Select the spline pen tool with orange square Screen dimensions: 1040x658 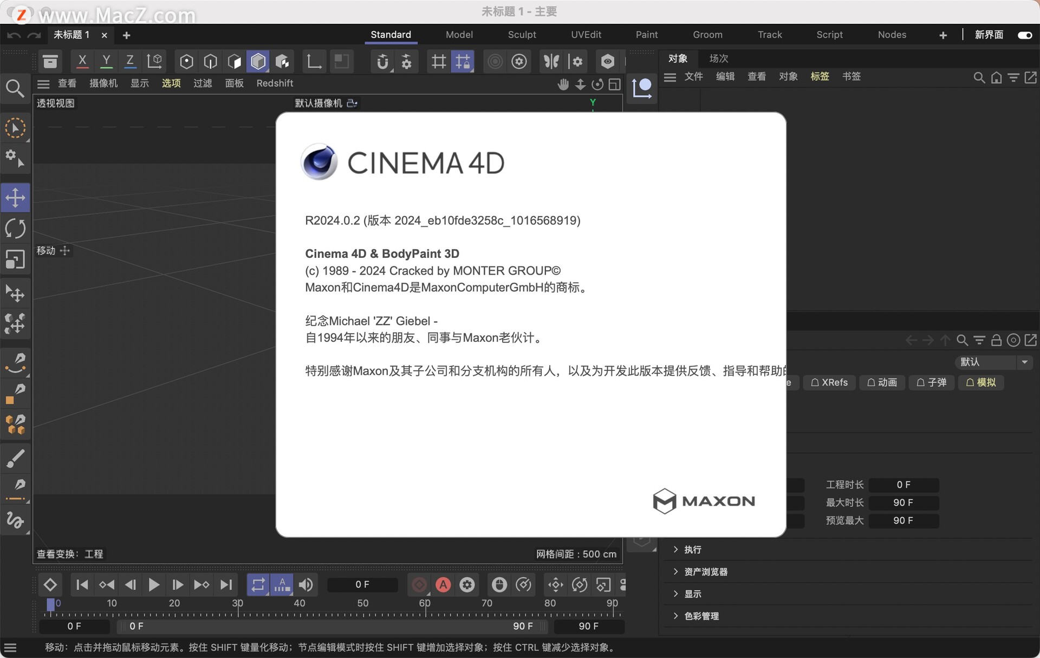click(x=15, y=394)
